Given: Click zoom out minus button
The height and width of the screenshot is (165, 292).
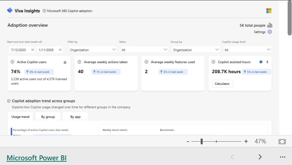Looking at the screenshot, I should pos(188,142).
